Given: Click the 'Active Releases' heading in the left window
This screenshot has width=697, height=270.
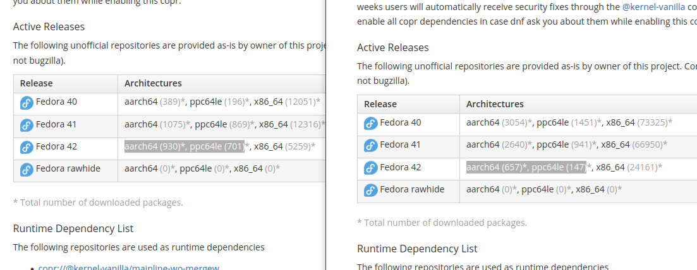Looking at the screenshot, I should coord(49,26).
